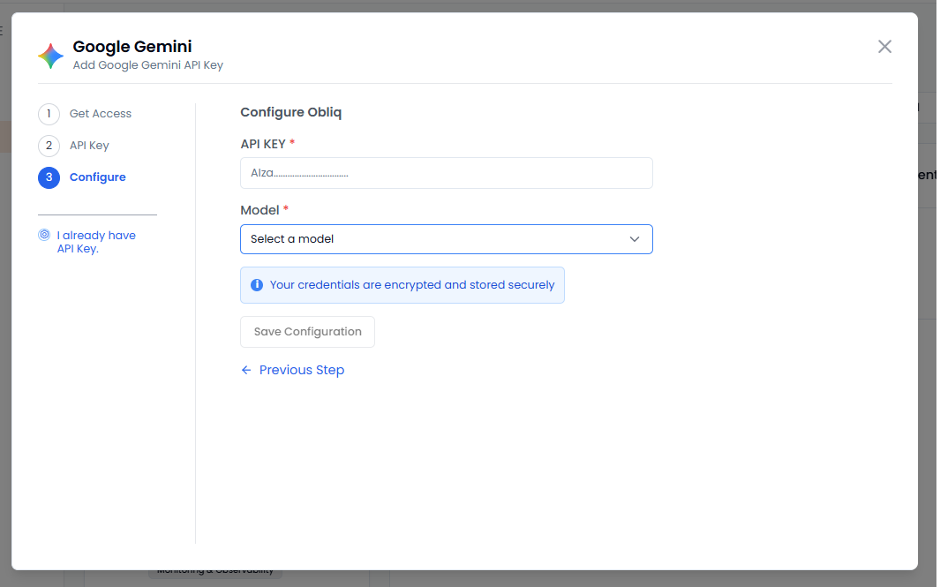The width and height of the screenshot is (940, 587).
Task: Focus the API KEY input field
Action: pos(446,173)
